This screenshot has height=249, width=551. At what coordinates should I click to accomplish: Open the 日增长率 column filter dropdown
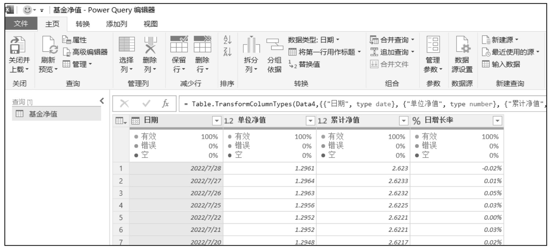pyautogui.click(x=498, y=120)
